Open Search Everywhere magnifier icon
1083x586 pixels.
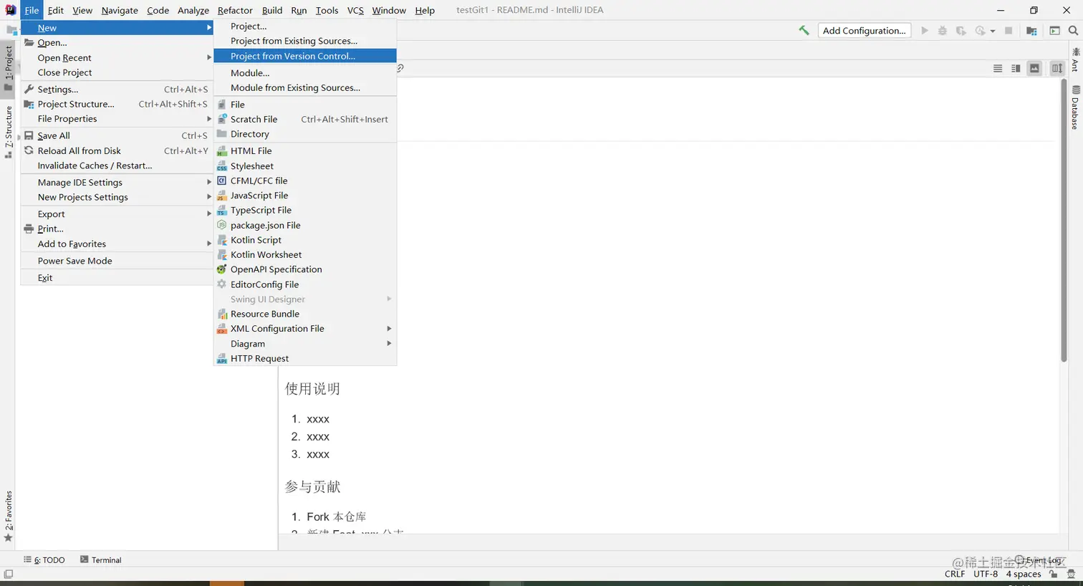click(x=1073, y=31)
